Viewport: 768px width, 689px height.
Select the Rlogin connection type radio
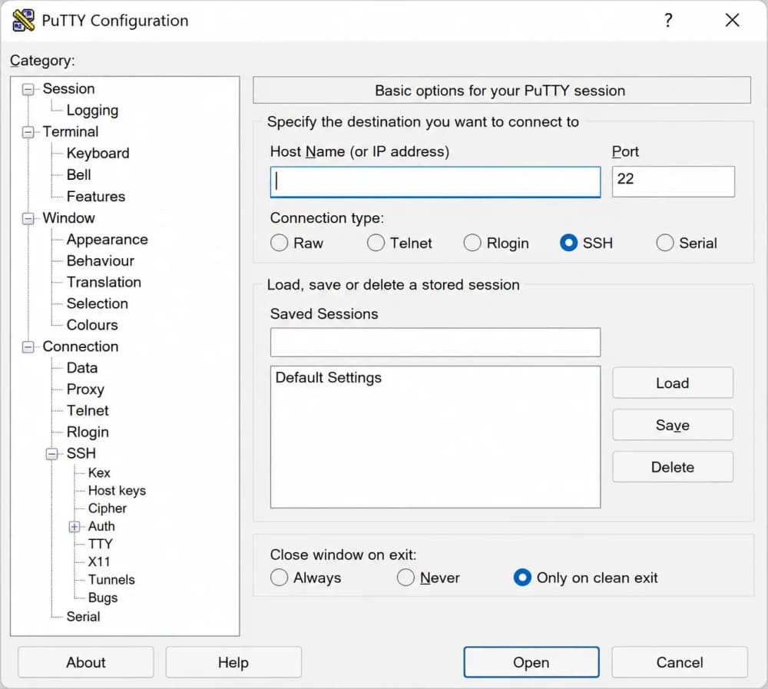(472, 243)
